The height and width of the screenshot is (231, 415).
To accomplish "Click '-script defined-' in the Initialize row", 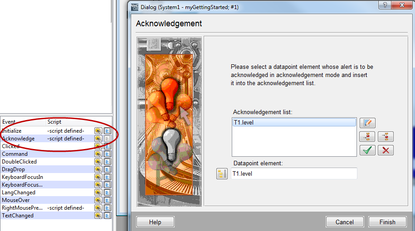I will [66, 131].
